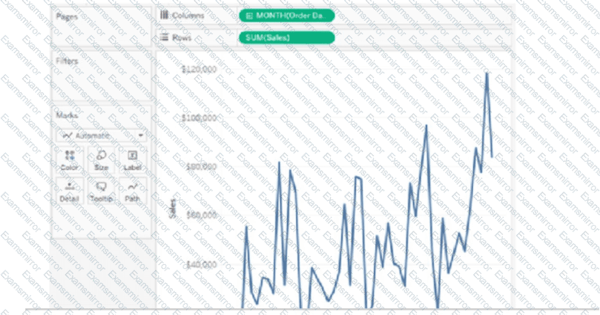Click the highest peak of the sales line
Image resolution: width=600 pixels, height=315 pixels.
[487, 73]
